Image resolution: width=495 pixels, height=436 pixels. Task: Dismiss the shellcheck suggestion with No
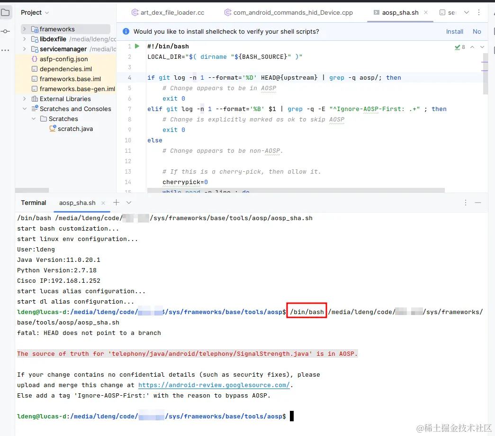tap(477, 31)
